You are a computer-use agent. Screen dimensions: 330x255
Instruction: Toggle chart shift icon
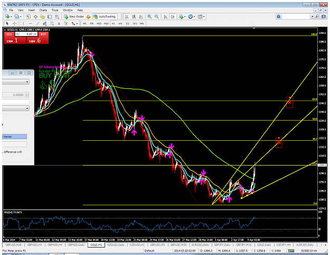pos(173,16)
